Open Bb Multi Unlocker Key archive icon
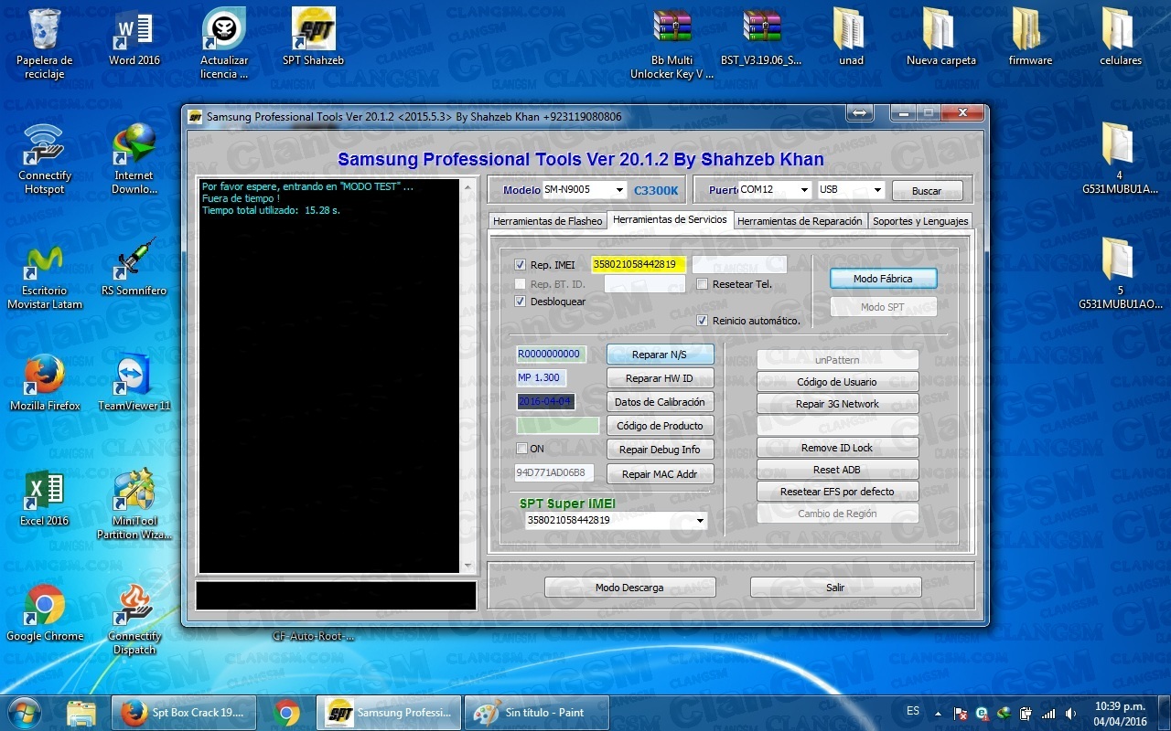The width and height of the screenshot is (1171, 731). click(672, 43)
